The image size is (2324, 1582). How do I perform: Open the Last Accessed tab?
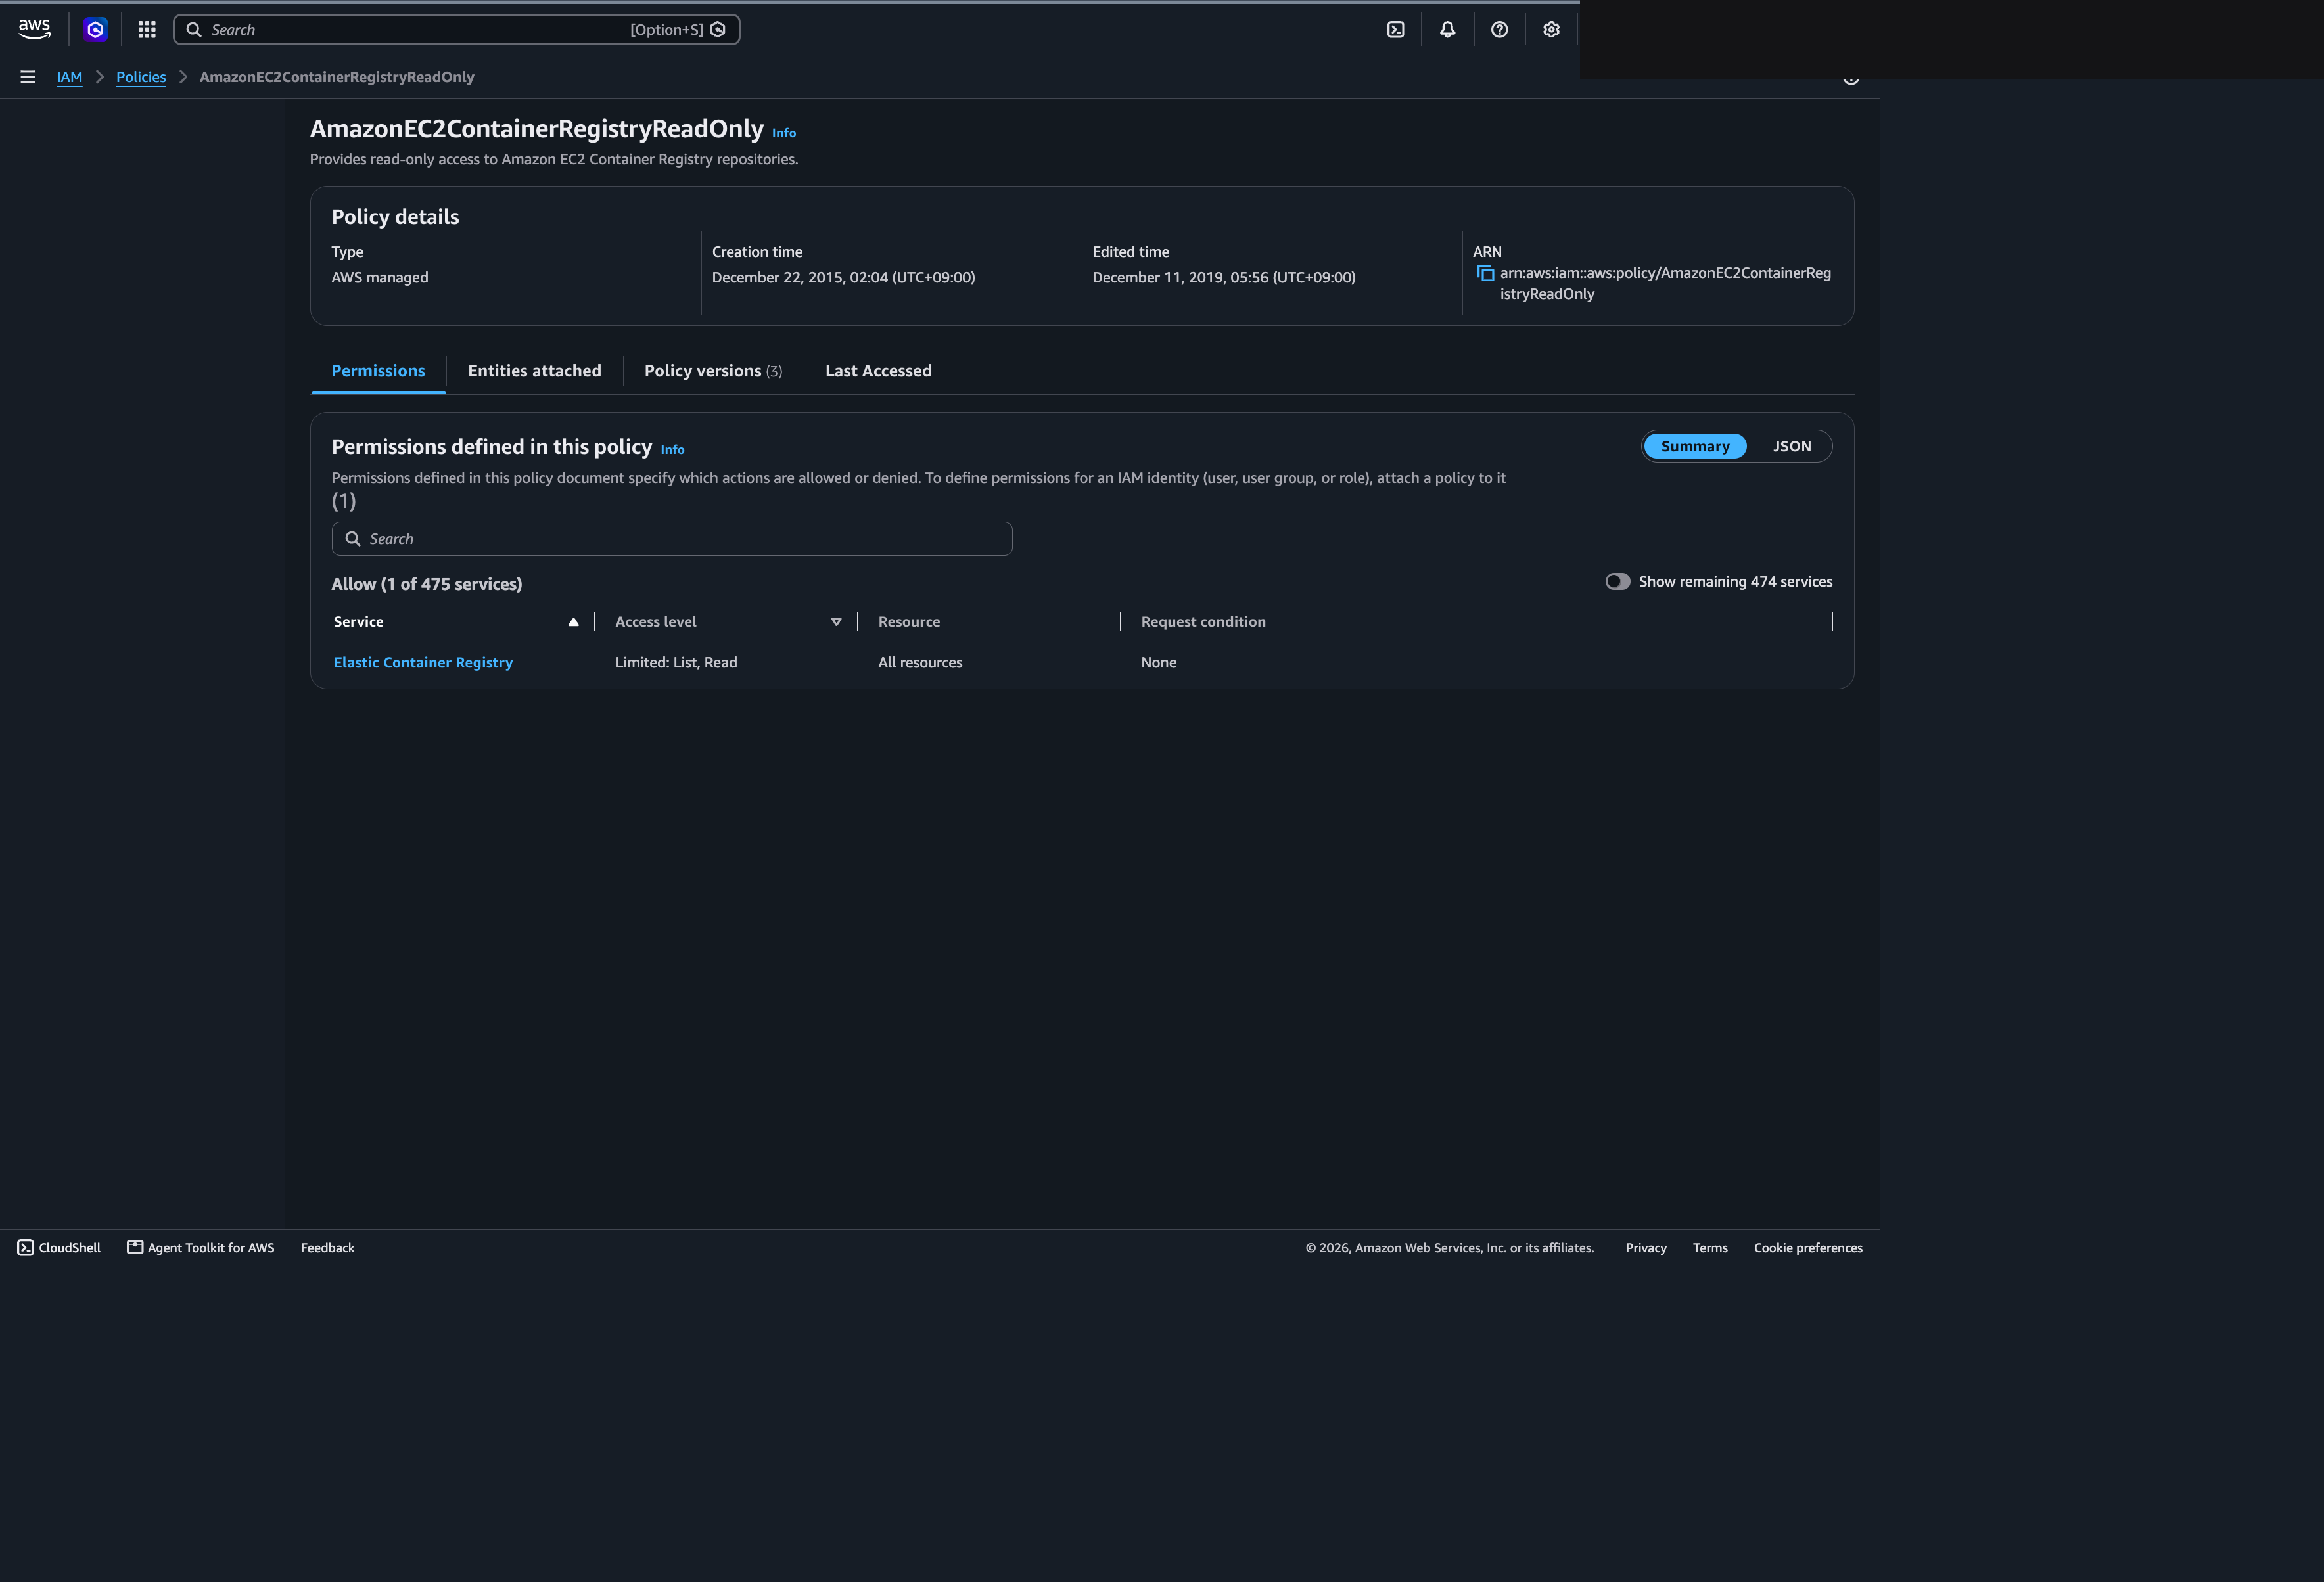coord(878,371)
